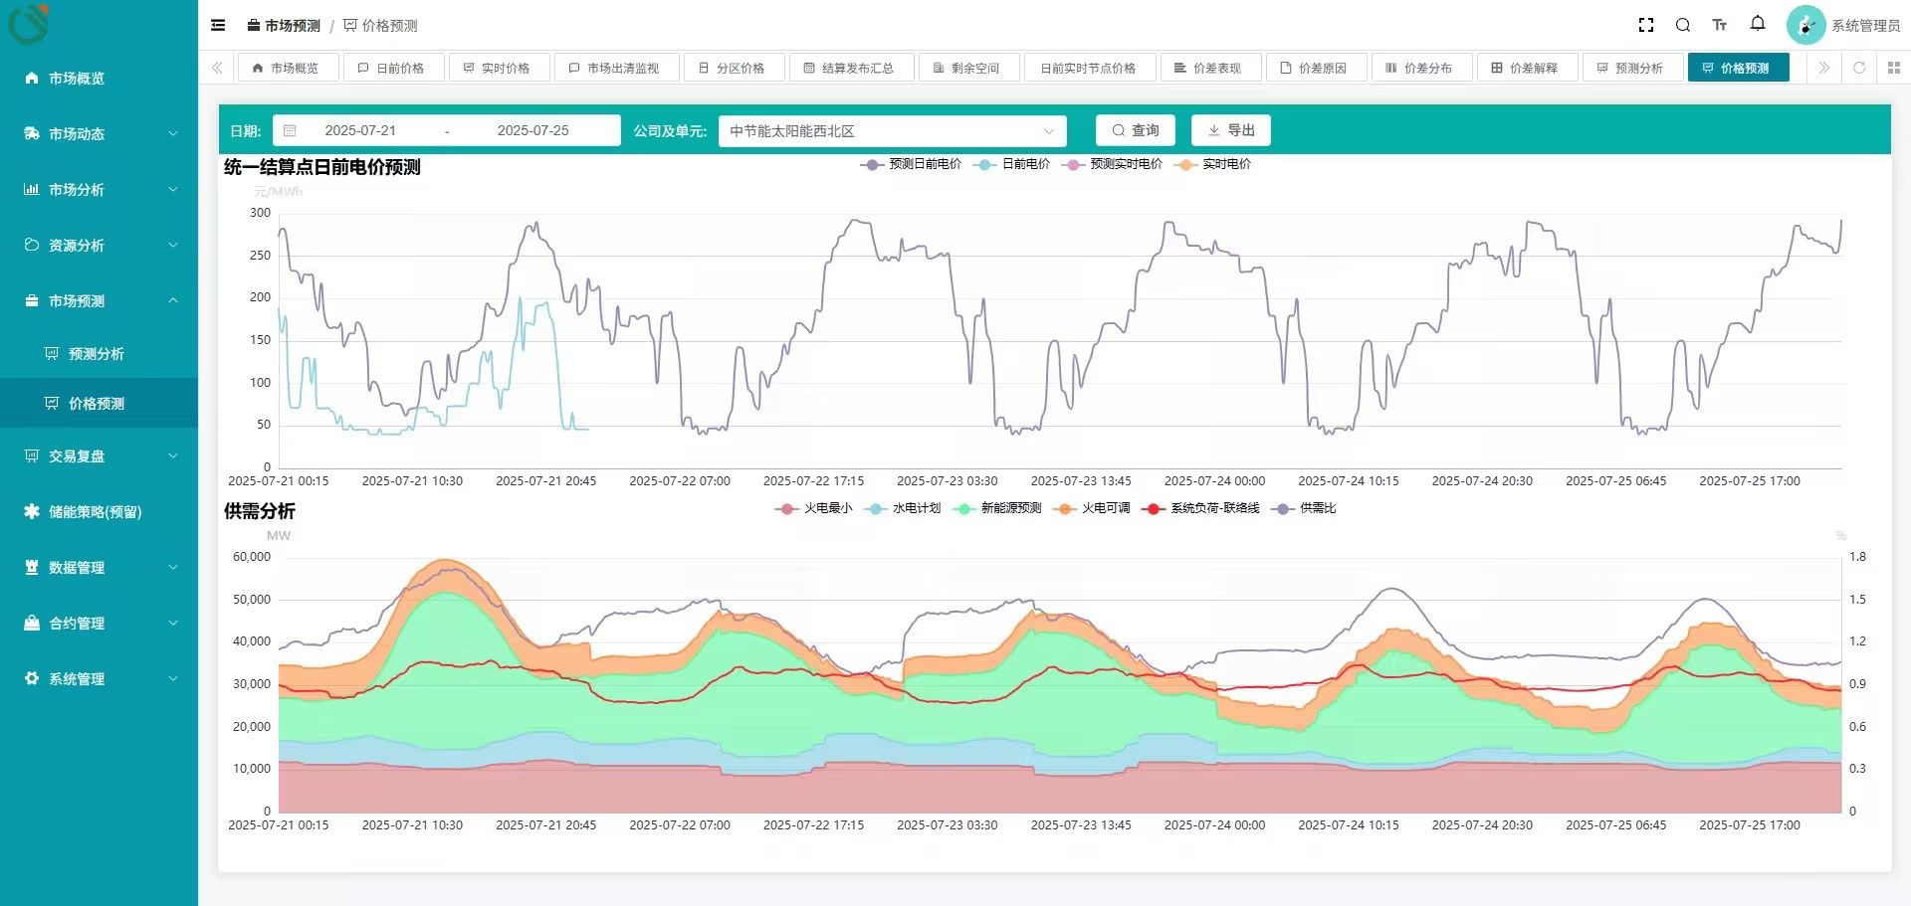Expand the 市场分析 sidebar menu

tap(100, 190)
